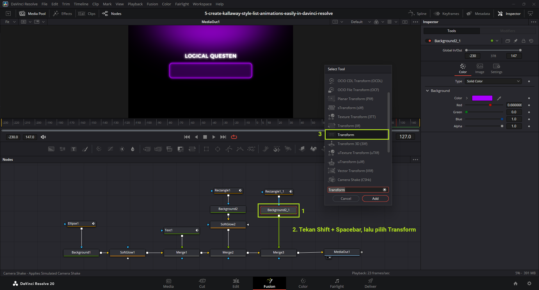Add a Blur node via droplet icon

[133, 149]
